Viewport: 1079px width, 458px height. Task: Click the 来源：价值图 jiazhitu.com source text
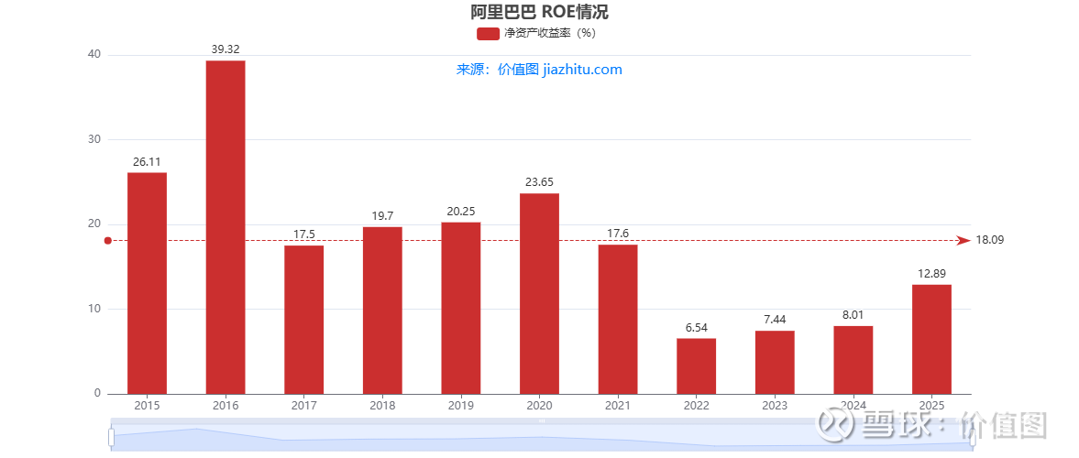(x=539, y=70)
